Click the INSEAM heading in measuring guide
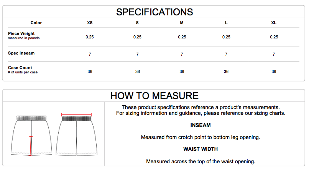Screen dimensions: 309x179 pyautogui.click(x=201, y=126)
